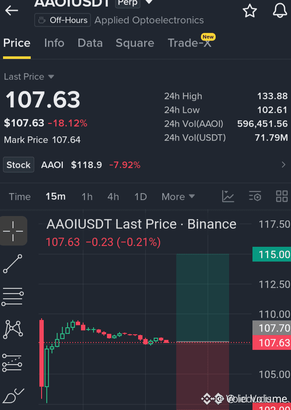
Task: Select the brush drawing tool
Action: pos(13,396)
